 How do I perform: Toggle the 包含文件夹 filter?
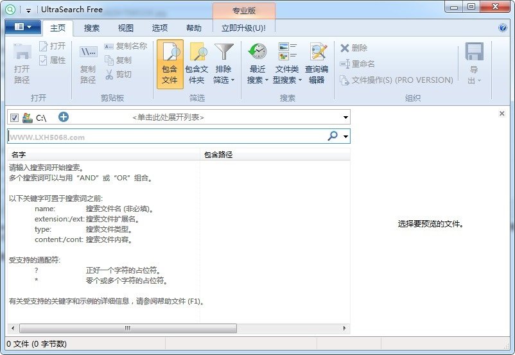(196, 64)
